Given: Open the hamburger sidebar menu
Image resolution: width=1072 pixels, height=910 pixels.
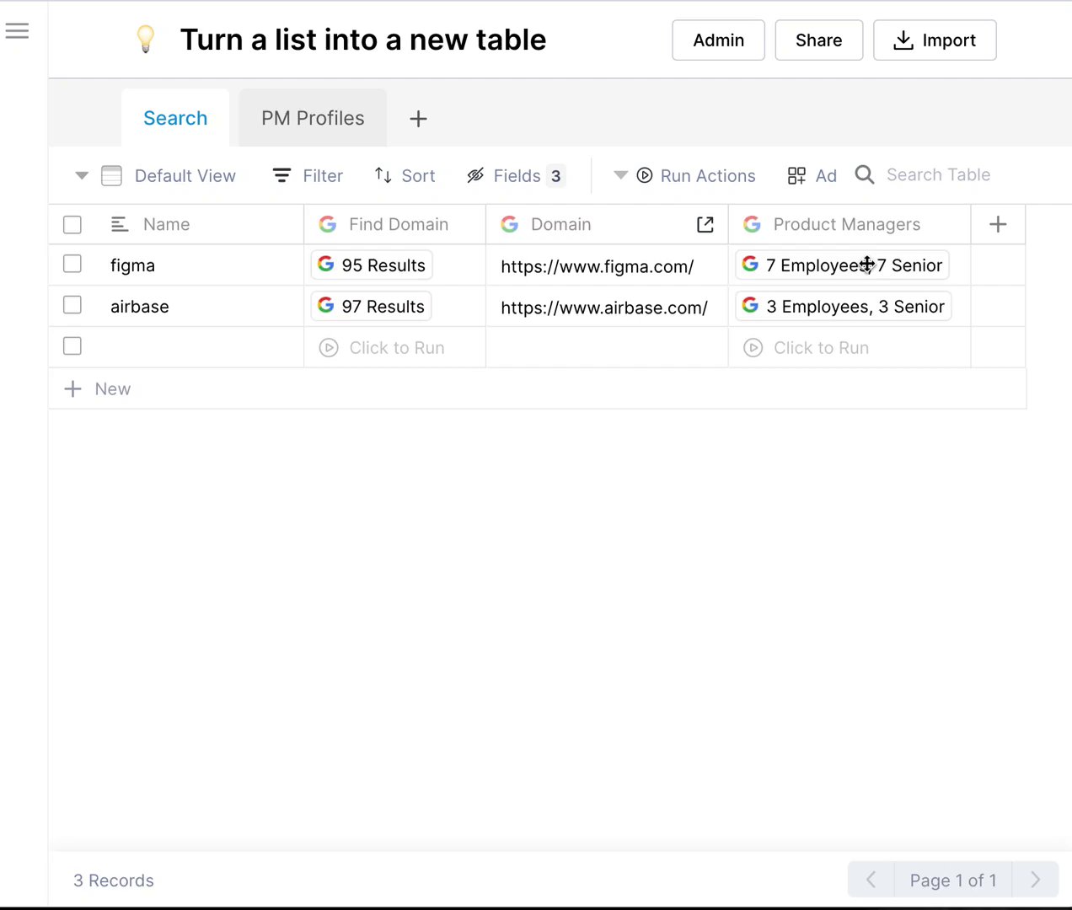Looking at the screenshot, I should point(17,31).
